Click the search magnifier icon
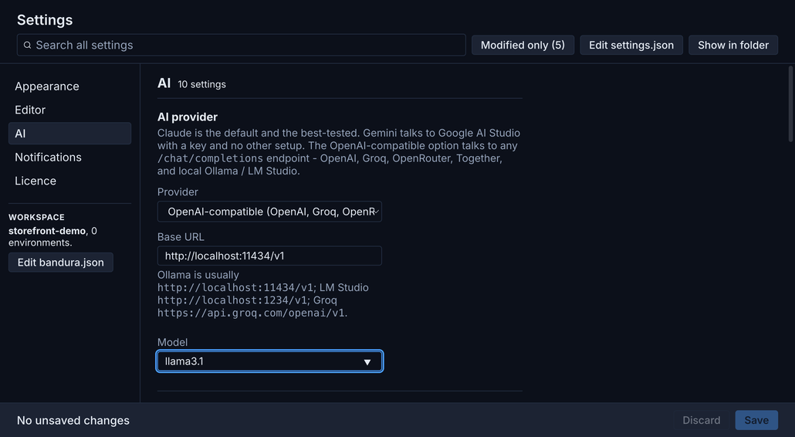 point(27,45)
